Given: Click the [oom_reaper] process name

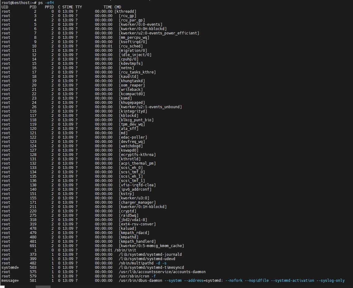Looking at the screenshot, I should click(132, 85).
